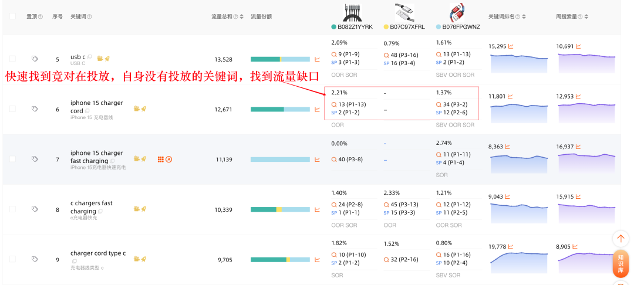Click ASIN B076FPGWNZ label
The height and width of the screenshot is (285, 634).
point(461,27)
